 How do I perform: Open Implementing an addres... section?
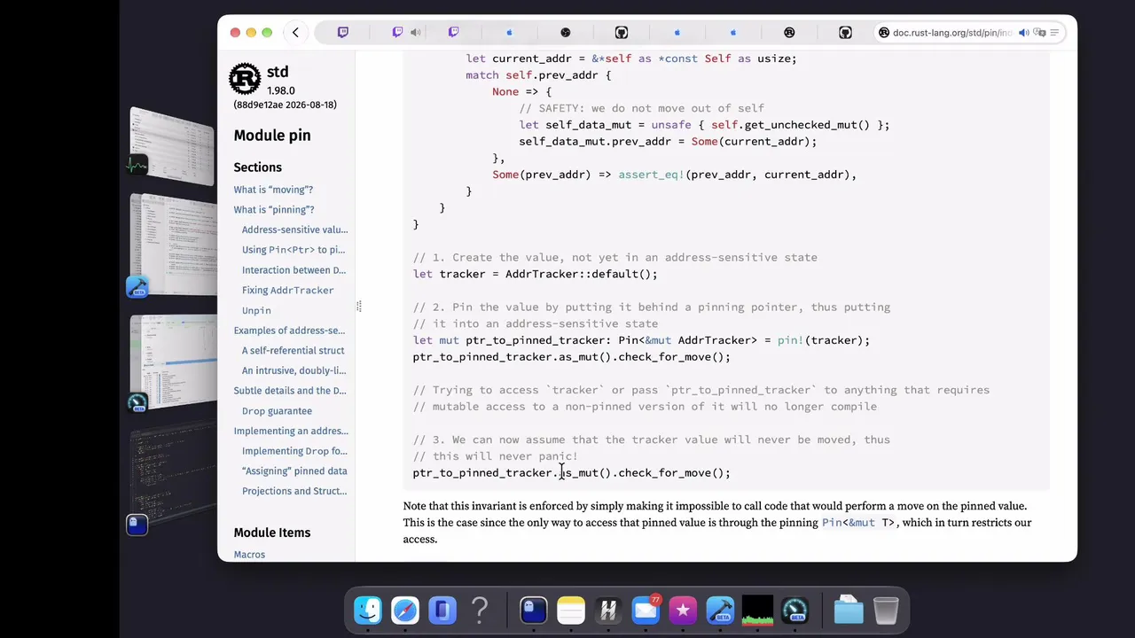pos(291,432)
